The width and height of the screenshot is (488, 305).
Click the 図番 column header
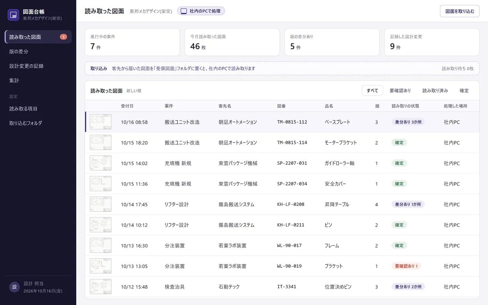pyautogui.click(x=281, y=106)
